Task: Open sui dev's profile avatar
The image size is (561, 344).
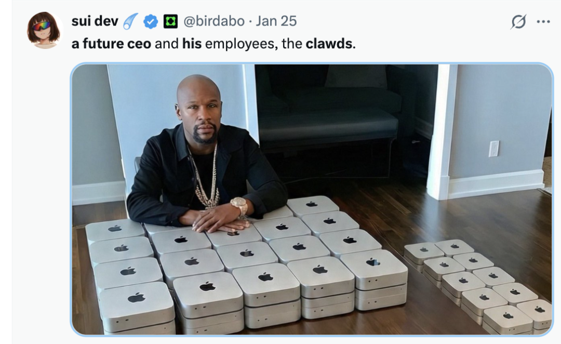Action: [44, 30]
